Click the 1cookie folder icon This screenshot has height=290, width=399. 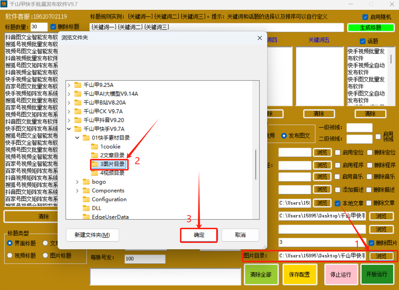click(x=95, y=147)
